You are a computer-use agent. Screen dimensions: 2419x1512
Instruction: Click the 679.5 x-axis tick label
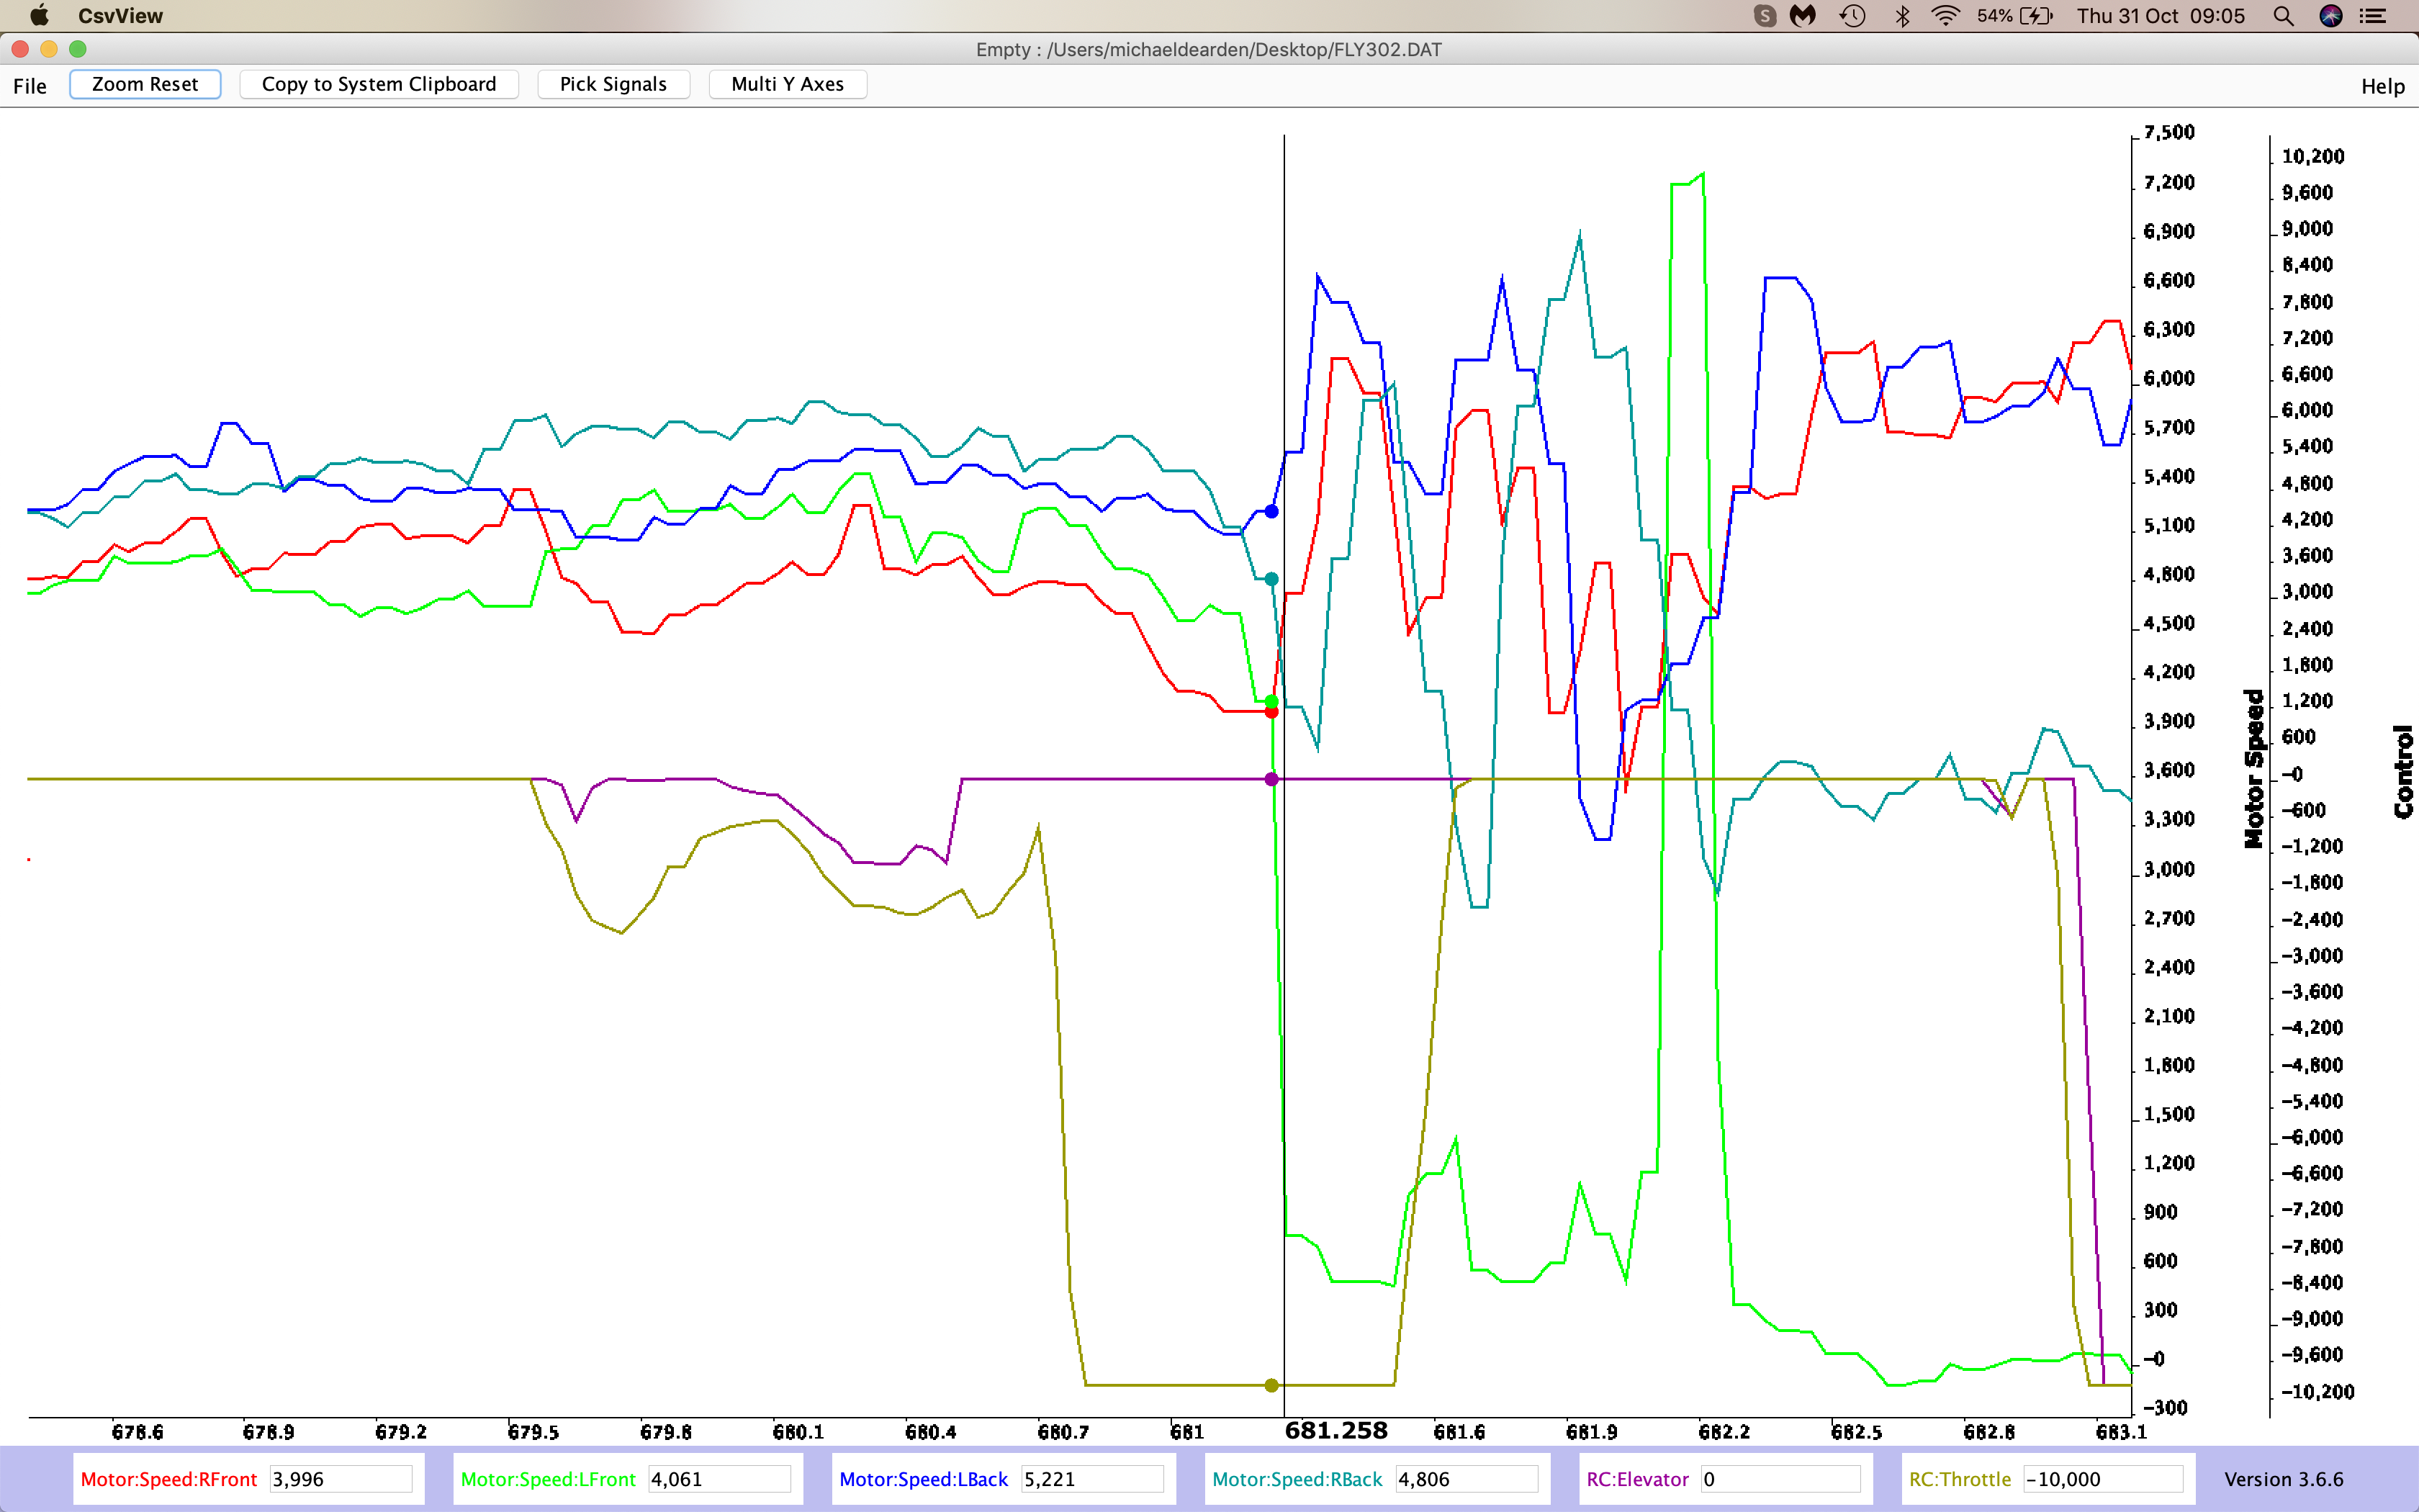pos(533,1432)
